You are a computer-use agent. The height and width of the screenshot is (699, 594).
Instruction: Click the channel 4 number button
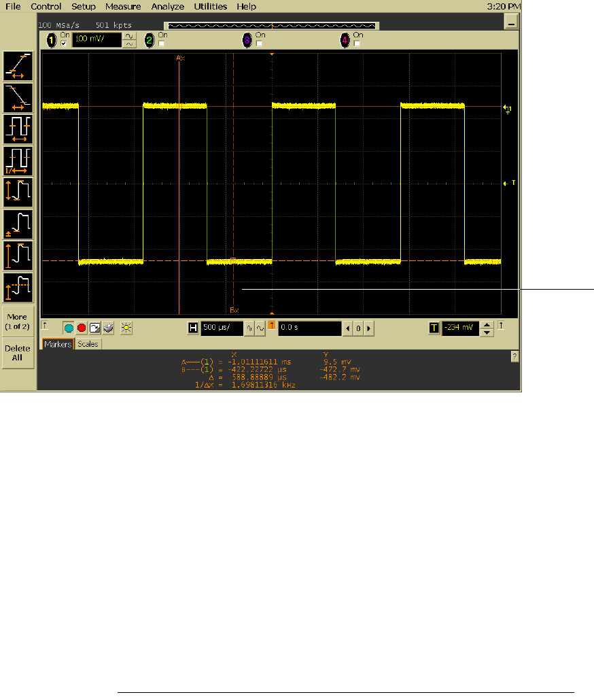pos(345,41)
